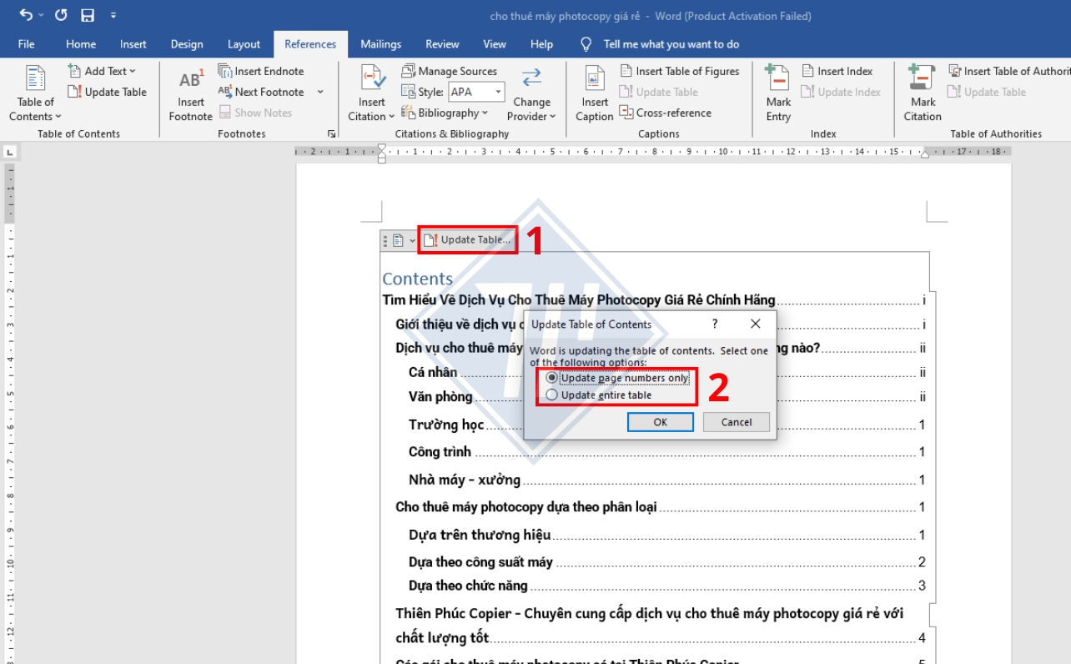Click the Save icon in quick access toolbar
The width and height of the screenshot is (1071, 664).
coord(88,15)
